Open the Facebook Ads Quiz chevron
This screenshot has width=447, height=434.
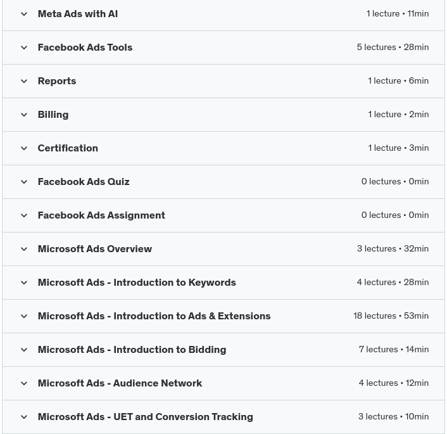[24, 182]
